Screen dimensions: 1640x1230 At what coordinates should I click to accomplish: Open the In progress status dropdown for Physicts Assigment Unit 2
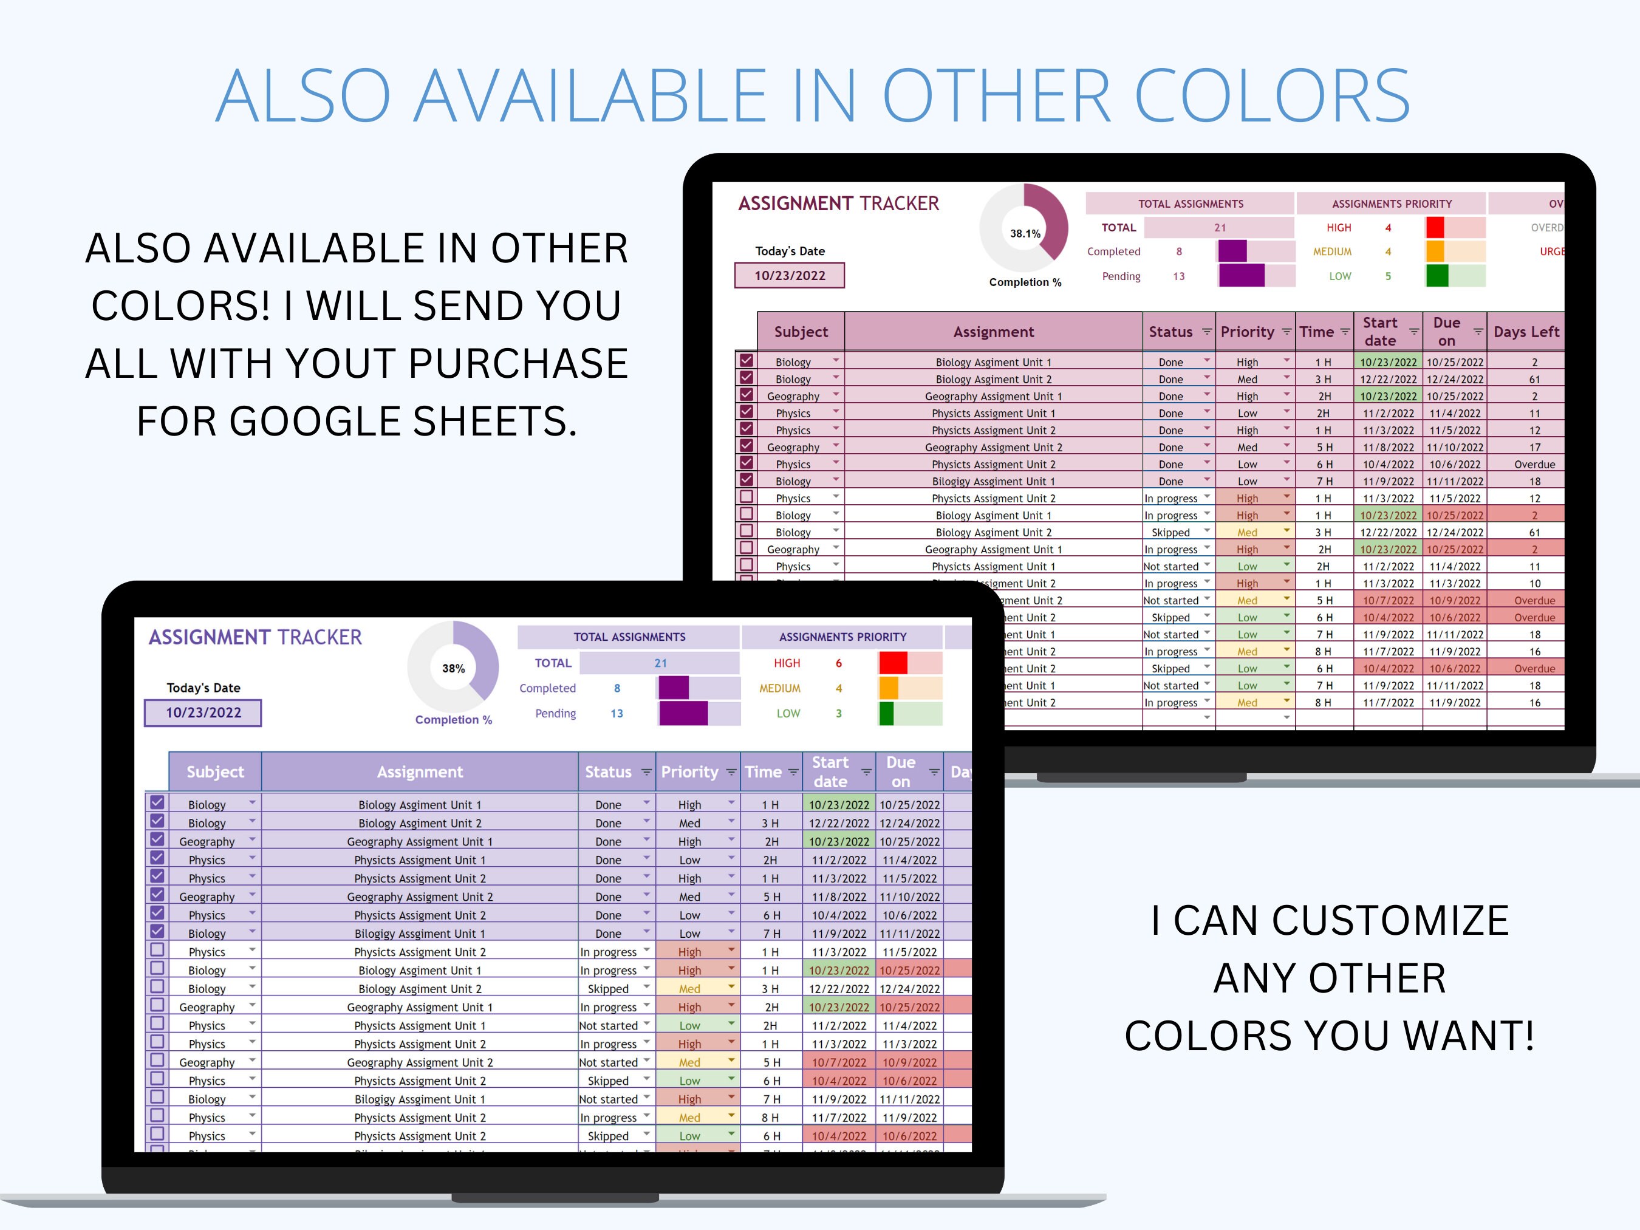645,951
